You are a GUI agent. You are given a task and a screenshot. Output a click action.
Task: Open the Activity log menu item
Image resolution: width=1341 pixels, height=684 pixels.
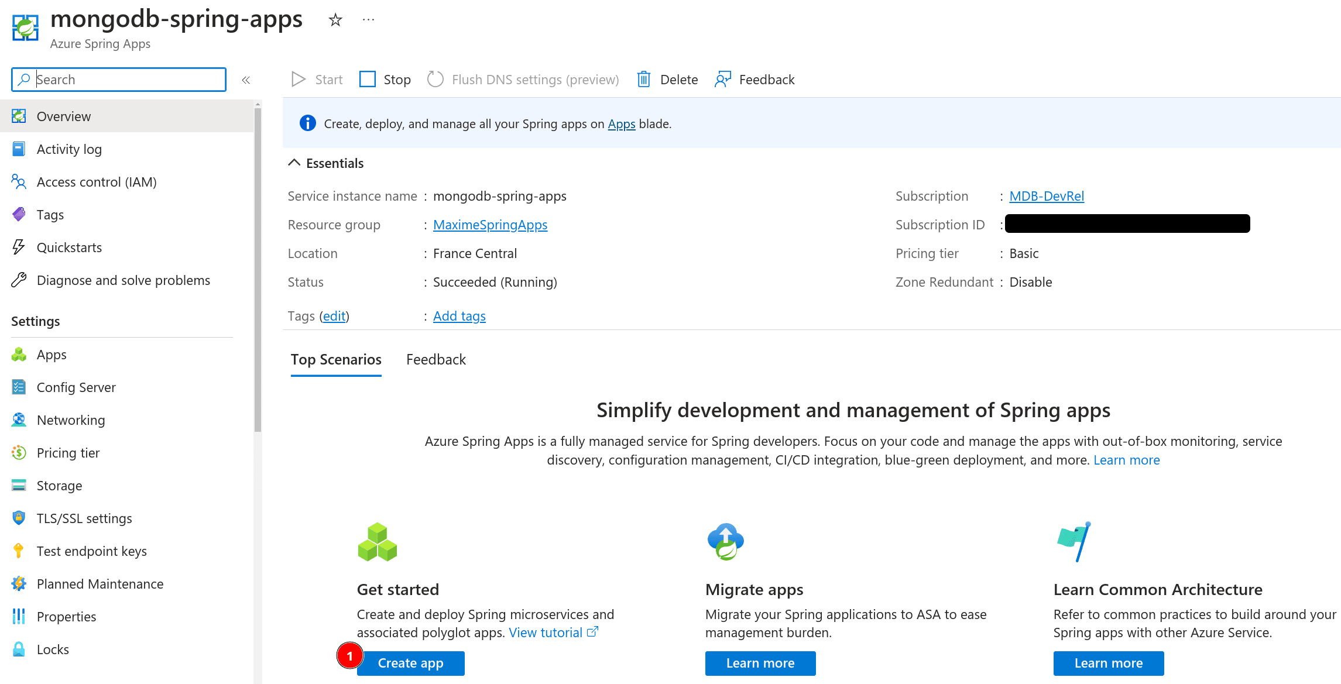pos(69,149)
